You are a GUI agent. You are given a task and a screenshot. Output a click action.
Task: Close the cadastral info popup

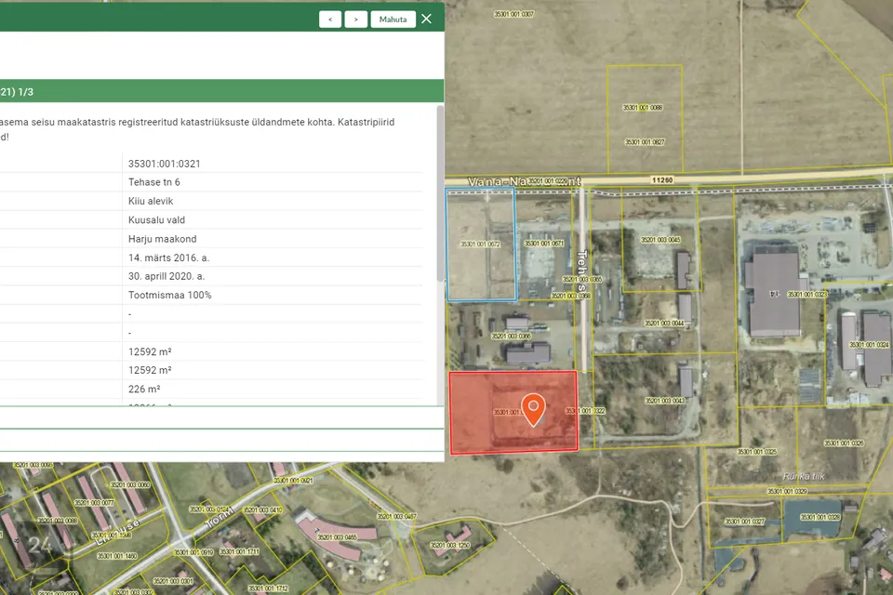[426, 19]
